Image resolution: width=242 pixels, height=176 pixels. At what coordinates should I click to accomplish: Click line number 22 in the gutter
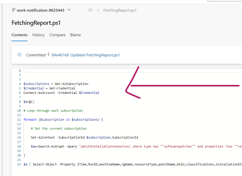click(19, 164)
